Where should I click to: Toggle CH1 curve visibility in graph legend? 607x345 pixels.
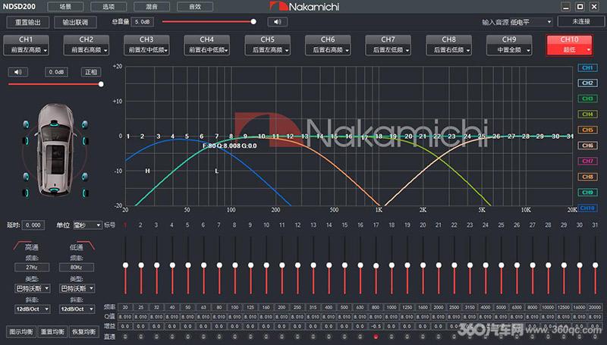click(587, 67)
